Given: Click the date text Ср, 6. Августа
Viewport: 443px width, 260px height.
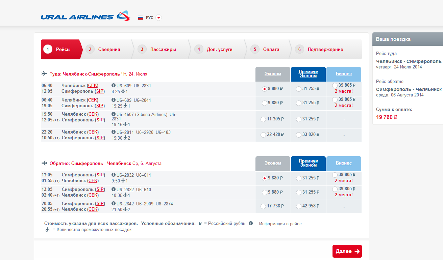Looking at the screenshot, I should [x=147, y=163].
